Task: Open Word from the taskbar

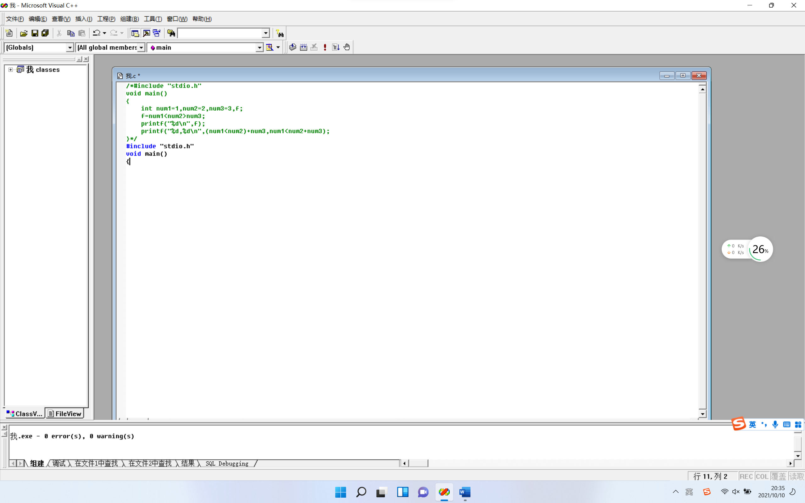Action: (465, 492)
